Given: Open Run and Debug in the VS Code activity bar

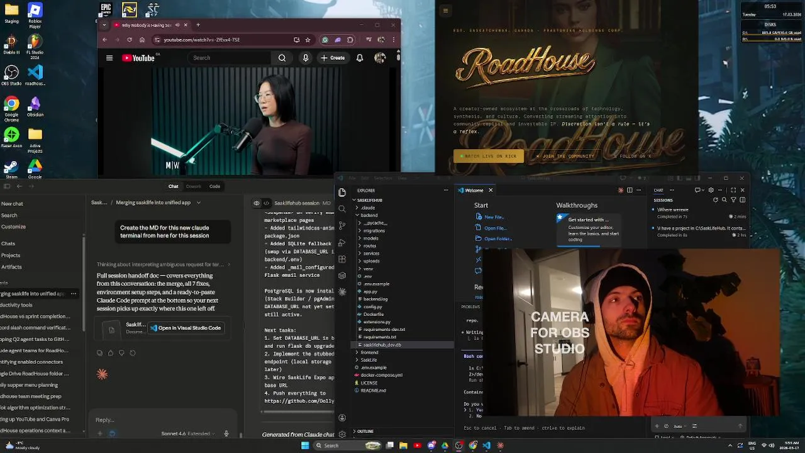Looking at the screenshot, I should (342, 242).
